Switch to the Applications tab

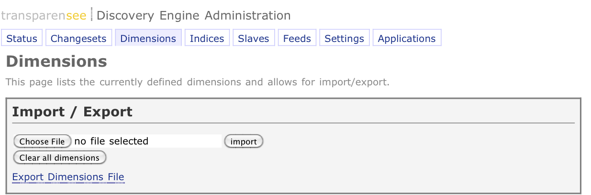pos(407,38)
